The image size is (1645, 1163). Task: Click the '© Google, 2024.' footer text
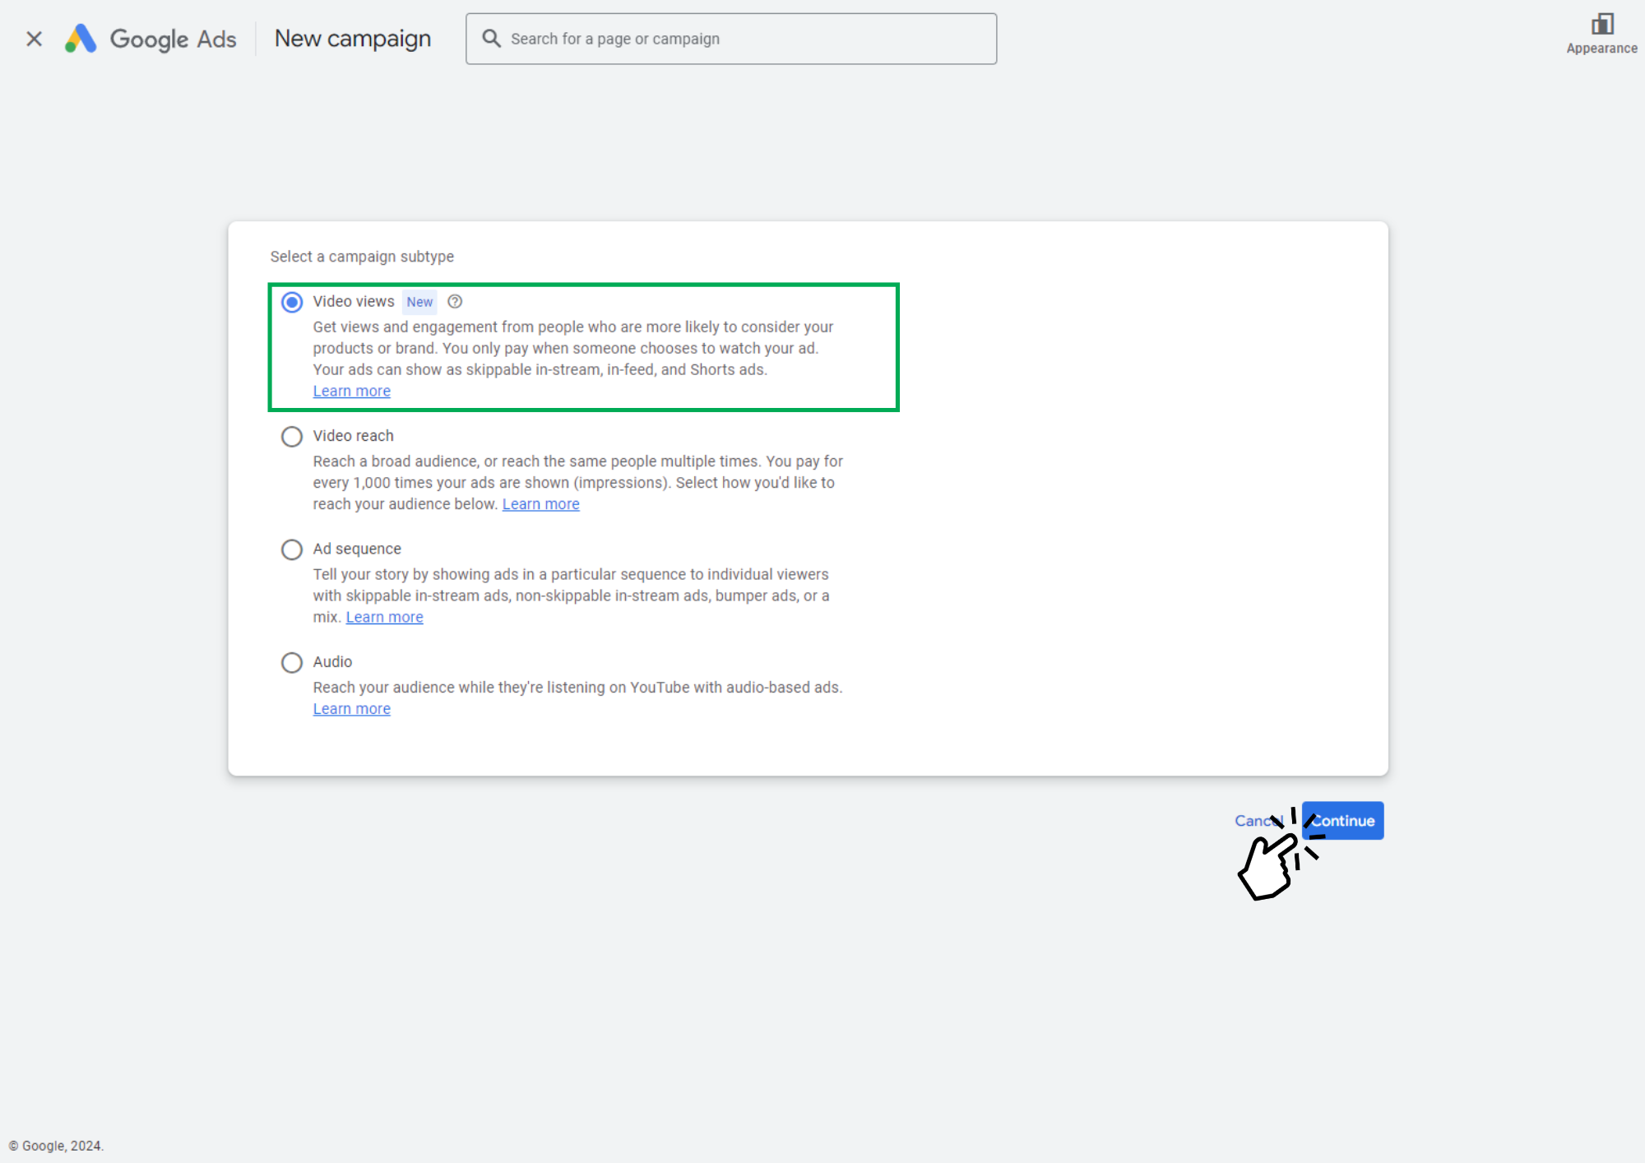click(x=56, y=1146)
